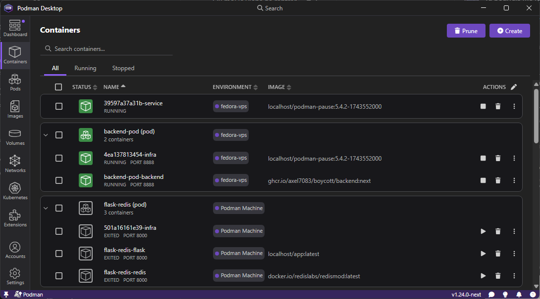This screenshot has height=299, width=540.
Task: Delete the backend-pod-backend container
Action: pyautogui.click(x=498, y=180)
